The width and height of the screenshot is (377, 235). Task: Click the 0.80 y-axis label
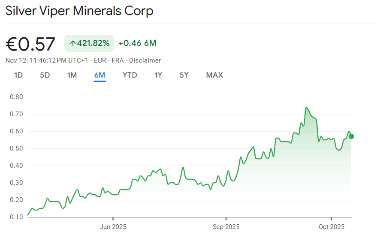click(16, 97)
